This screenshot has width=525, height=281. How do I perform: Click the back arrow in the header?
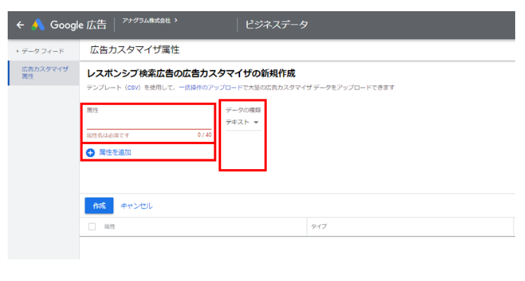pos(20,25)
